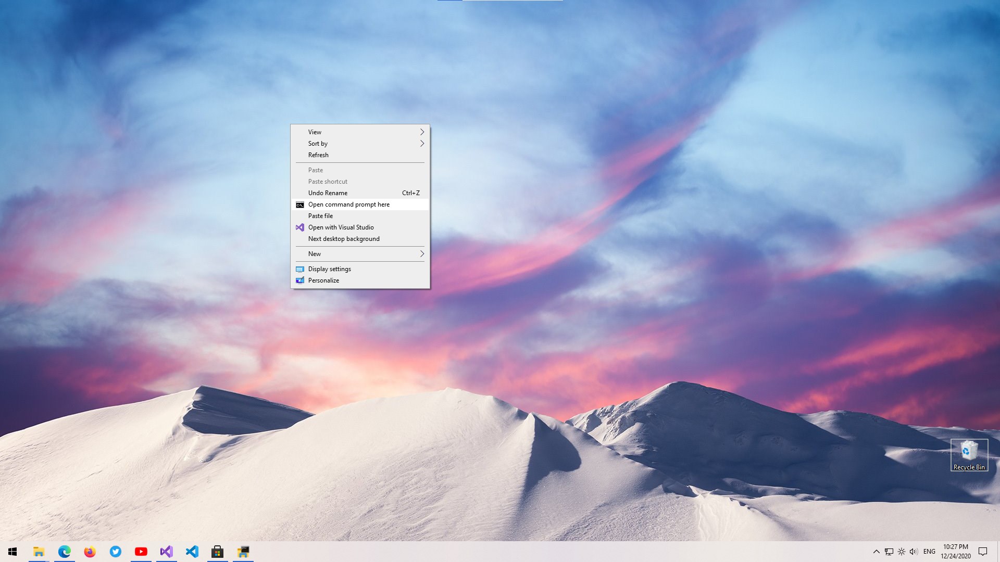Open the Action Center notifications icon

click(983, 552)
